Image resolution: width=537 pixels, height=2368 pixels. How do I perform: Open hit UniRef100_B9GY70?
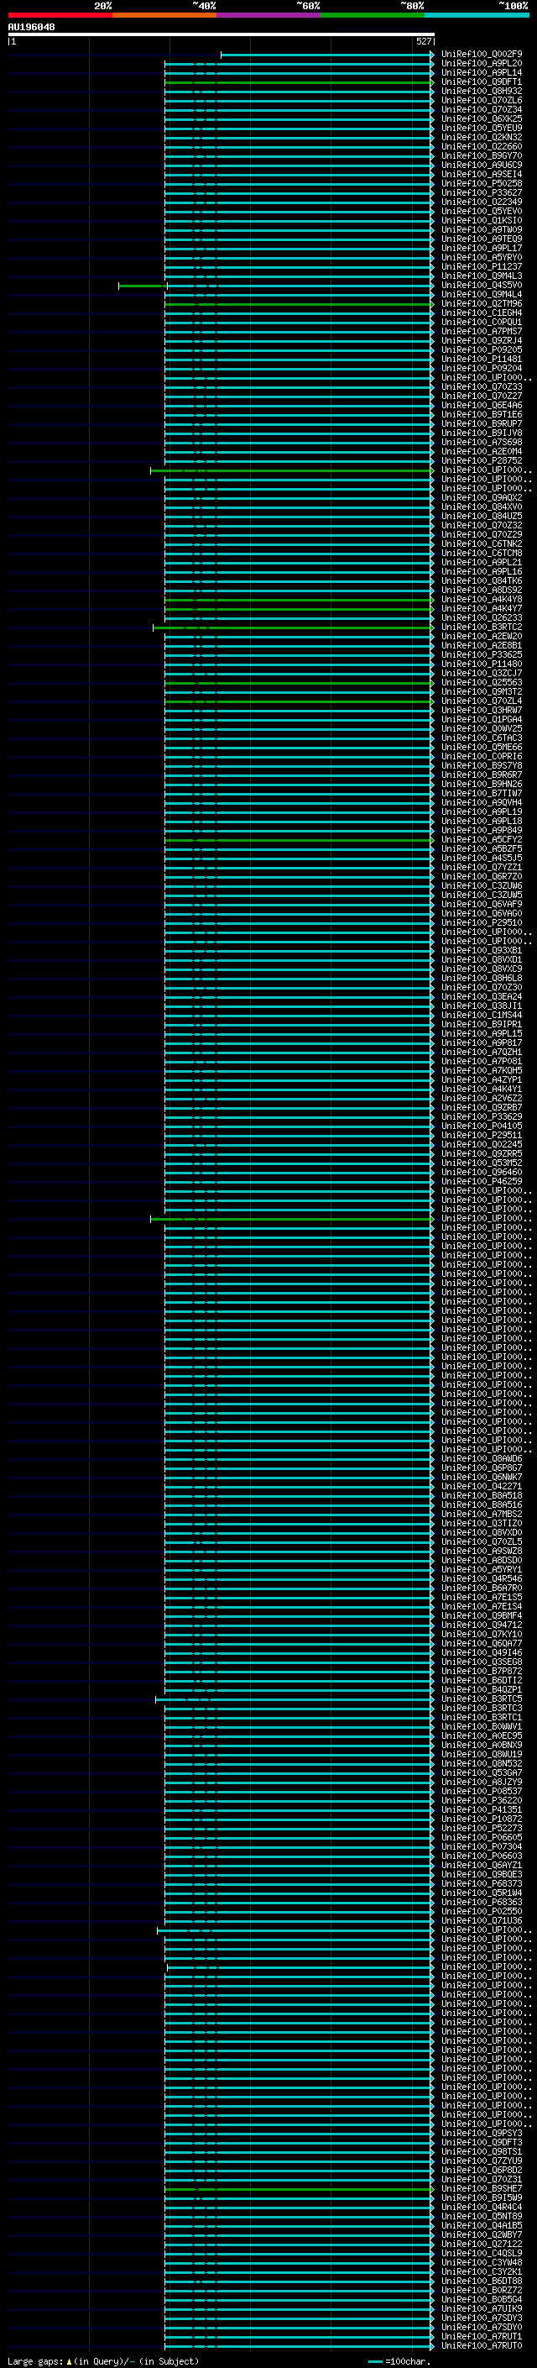pyautogui.click(x=481, y=155)
